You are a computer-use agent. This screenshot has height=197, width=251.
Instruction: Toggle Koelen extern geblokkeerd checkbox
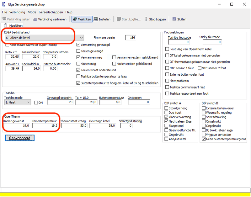click(x=114, y=64)
